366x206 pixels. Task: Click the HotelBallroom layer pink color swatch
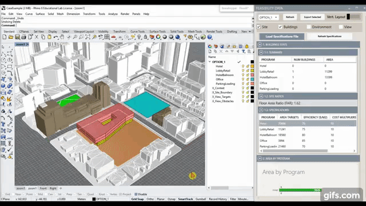click(x=252, y=75)
